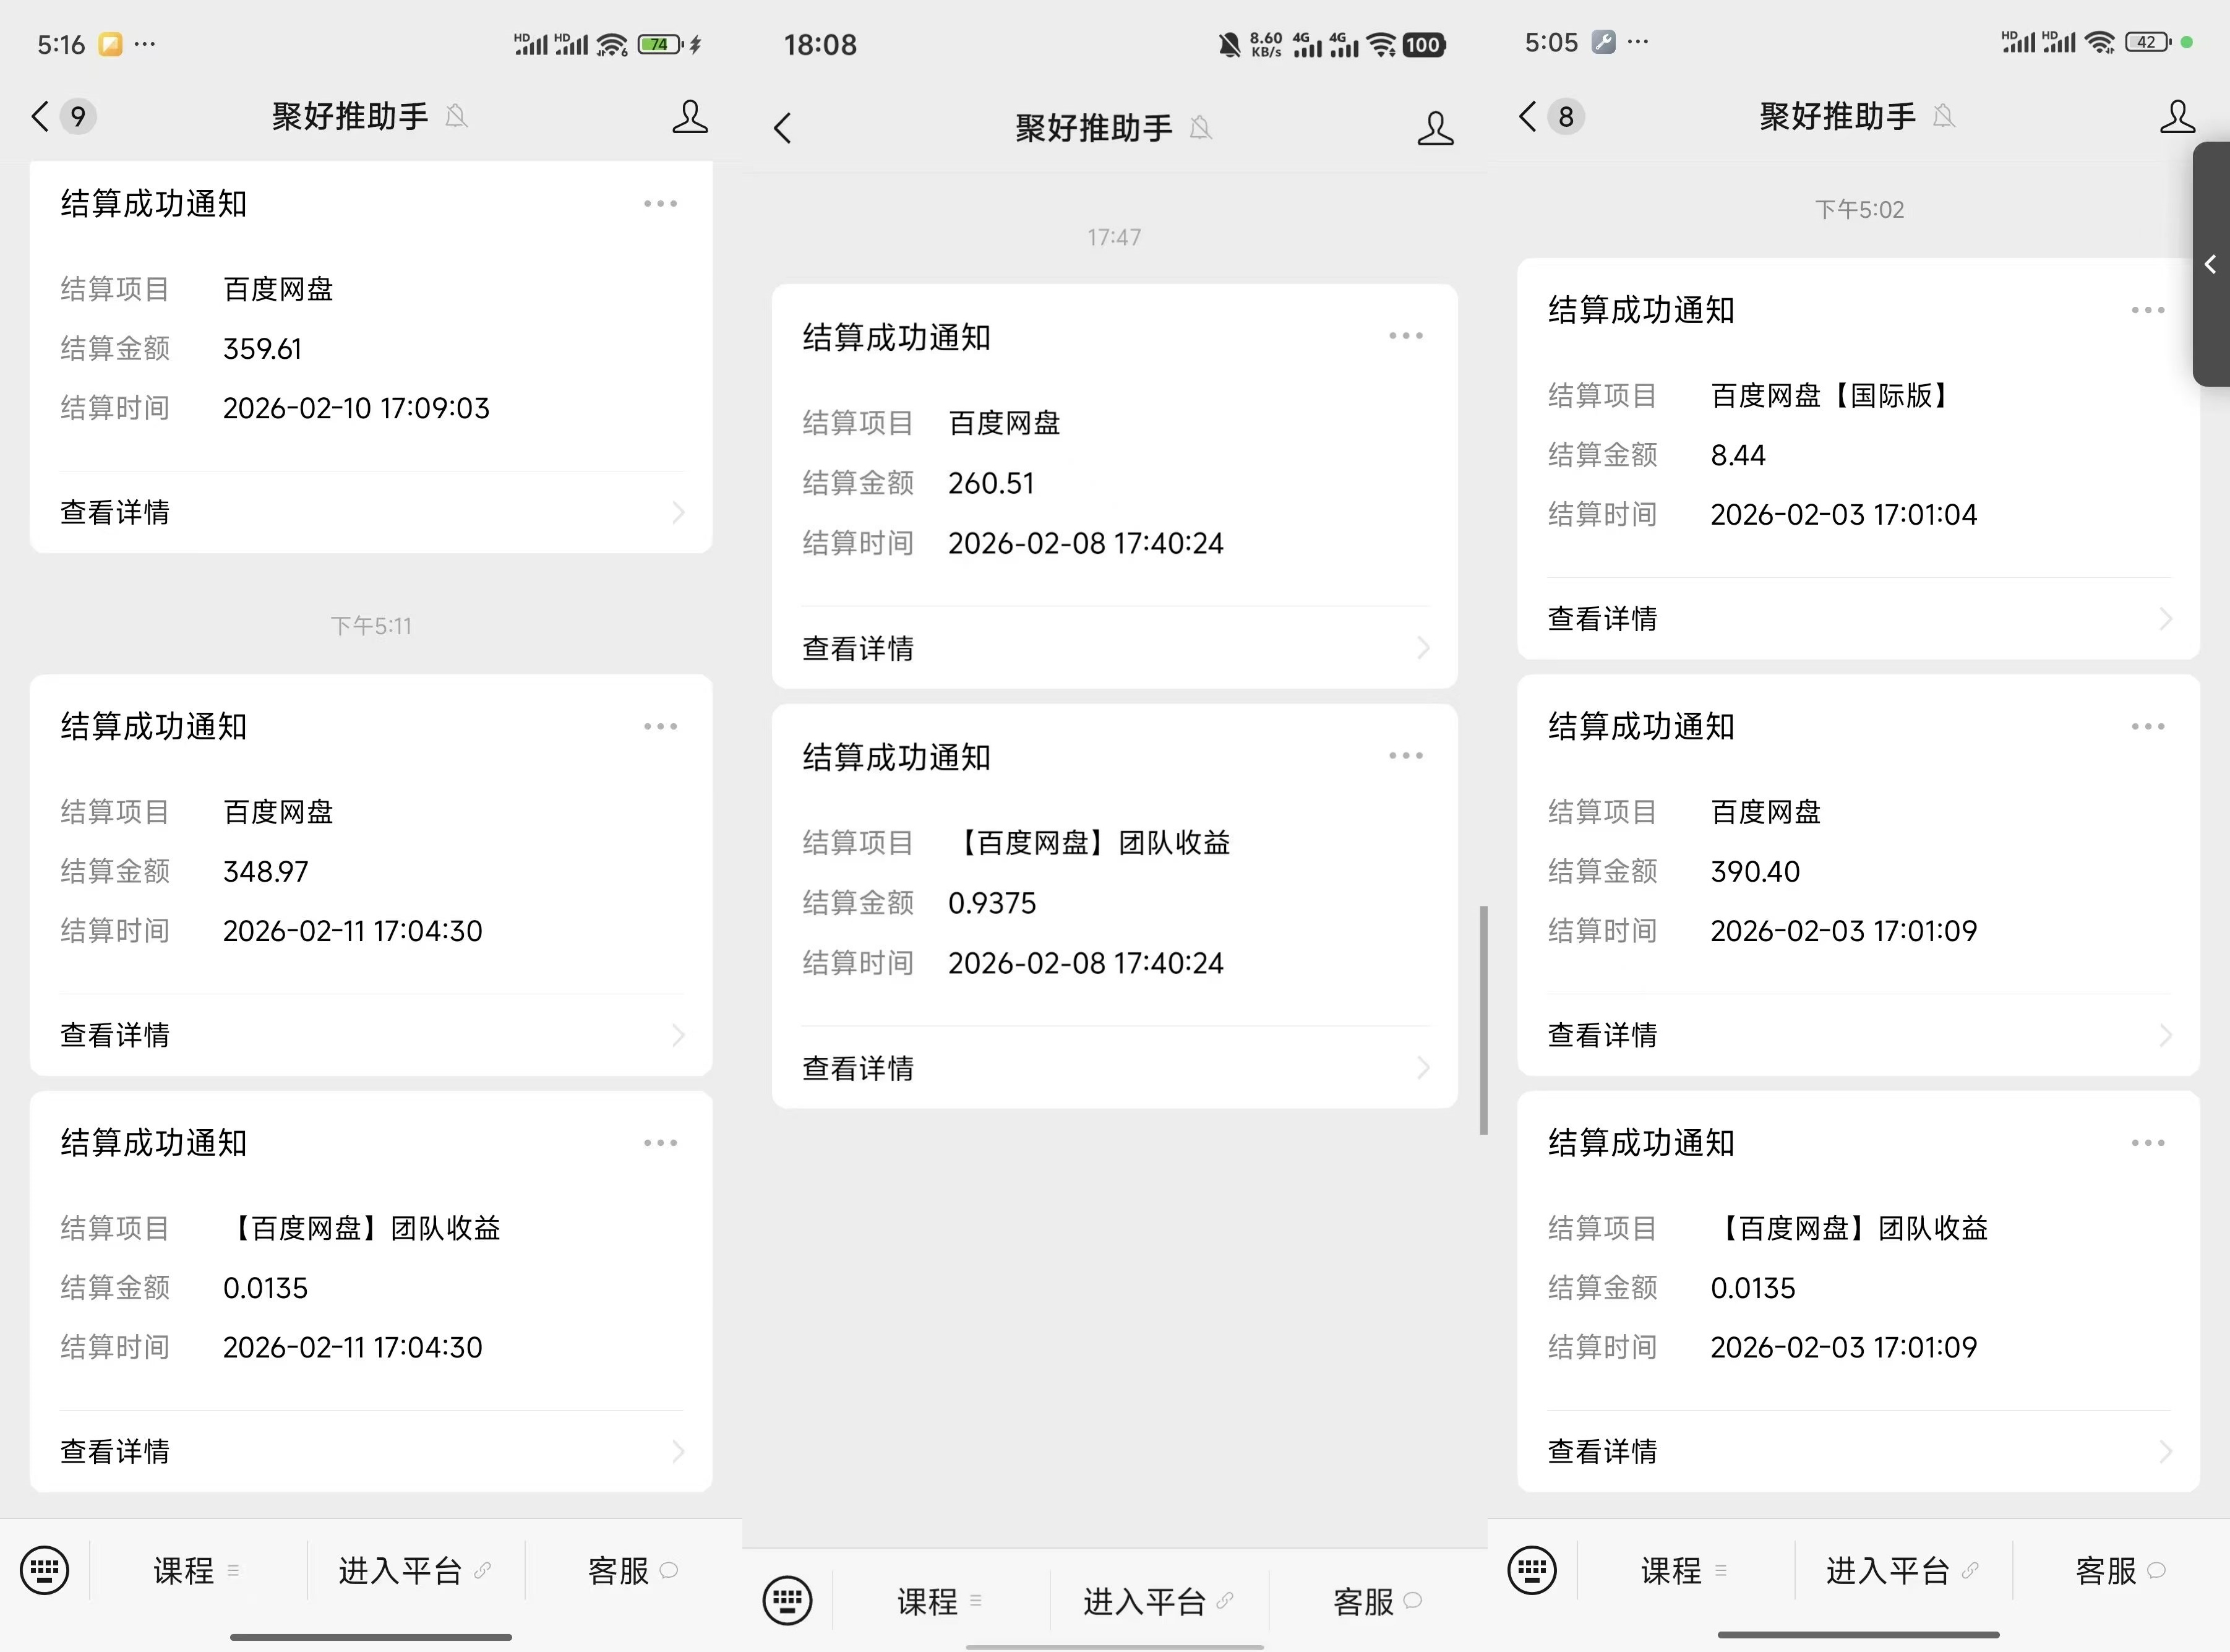Select the timestamp 2026-02-03 17:01:04
Screen dimensions: 2230x1652
[1843, 515]
